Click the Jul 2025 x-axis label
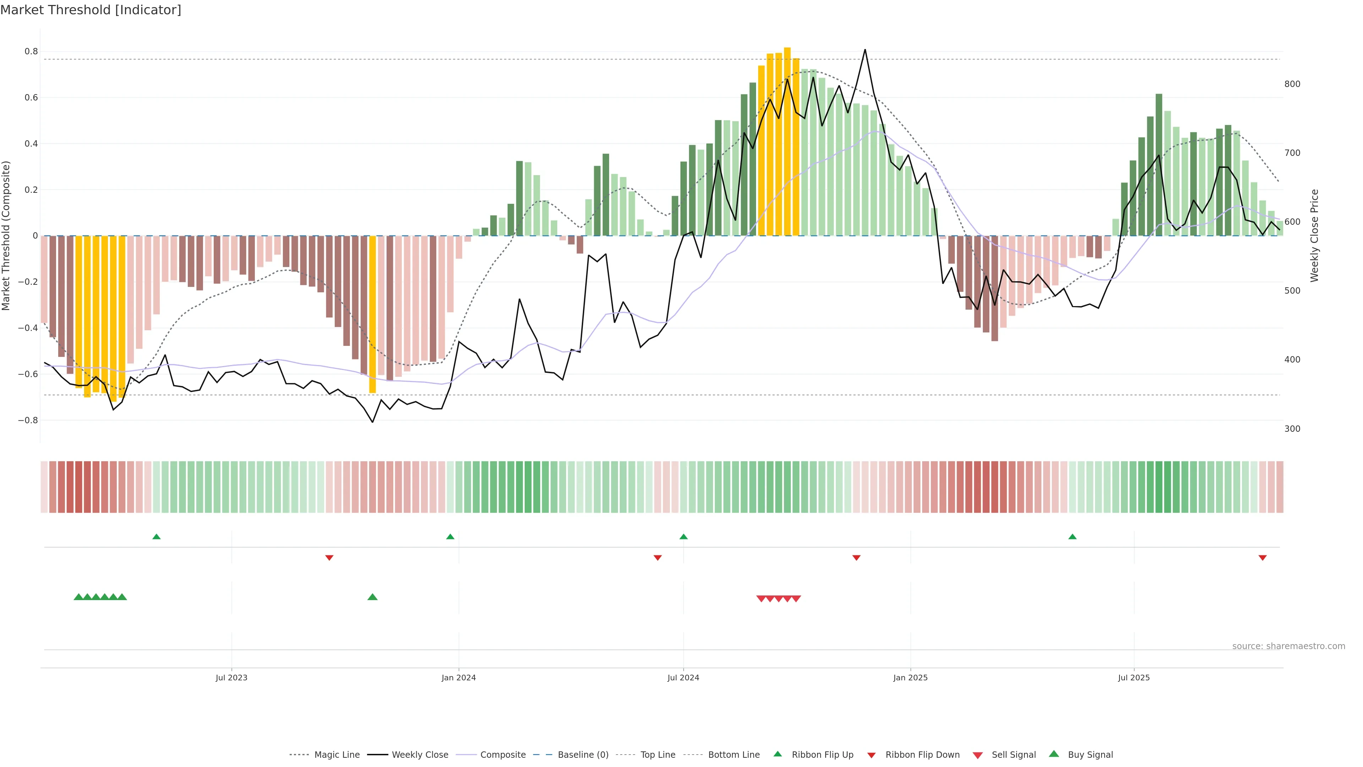The height and width of the screenshot is (767, 1363). (1133, 678)
